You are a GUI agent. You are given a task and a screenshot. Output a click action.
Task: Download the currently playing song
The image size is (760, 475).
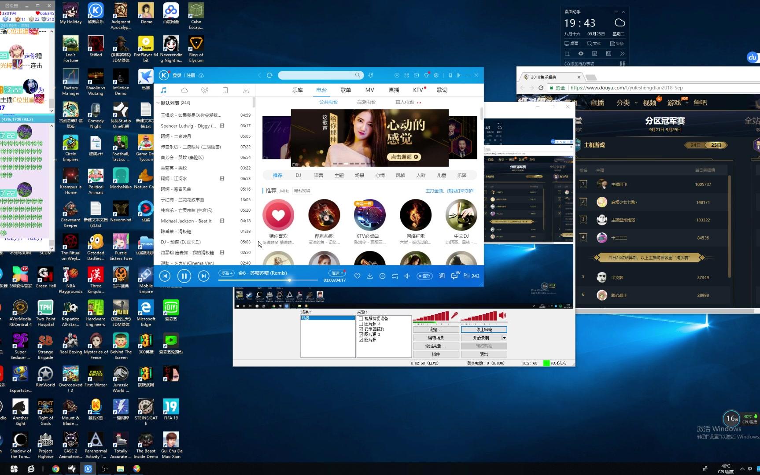pyautogui.click(x=370, y=276)
